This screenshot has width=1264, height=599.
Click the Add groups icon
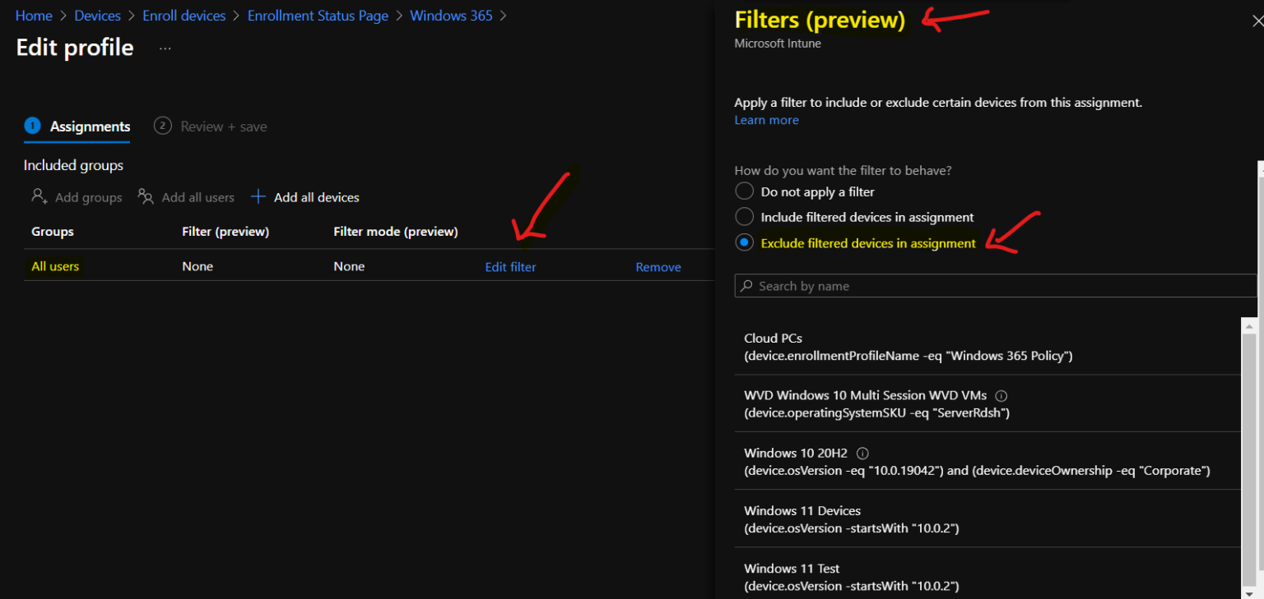click(x=39, y=196)
